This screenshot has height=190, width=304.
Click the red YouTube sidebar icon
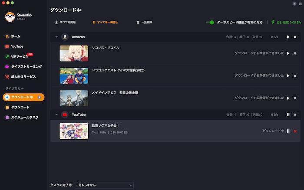tap(7, 46)
